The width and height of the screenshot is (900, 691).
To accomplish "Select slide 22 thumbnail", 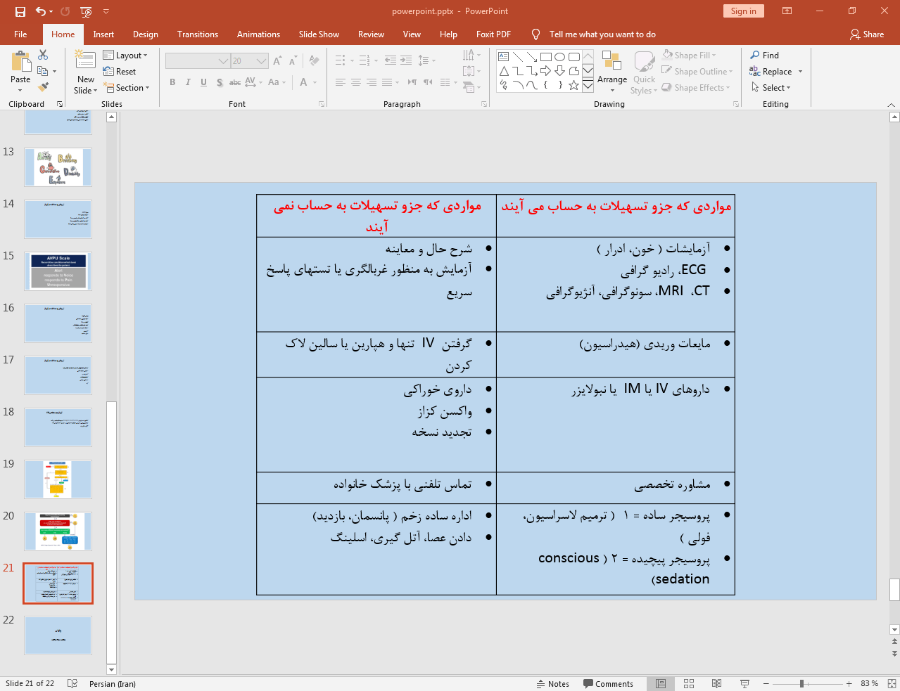I will click(x=58, y=635).
